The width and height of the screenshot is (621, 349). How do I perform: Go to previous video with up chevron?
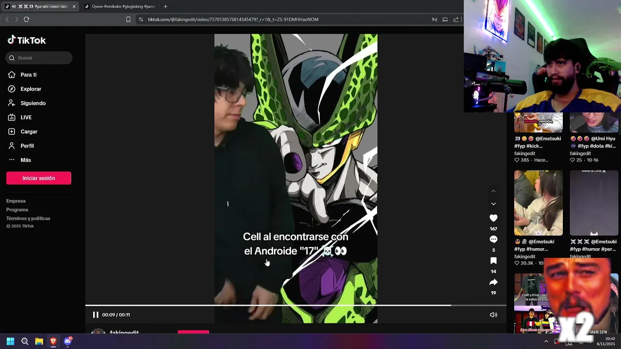click(x=493, y=191)
